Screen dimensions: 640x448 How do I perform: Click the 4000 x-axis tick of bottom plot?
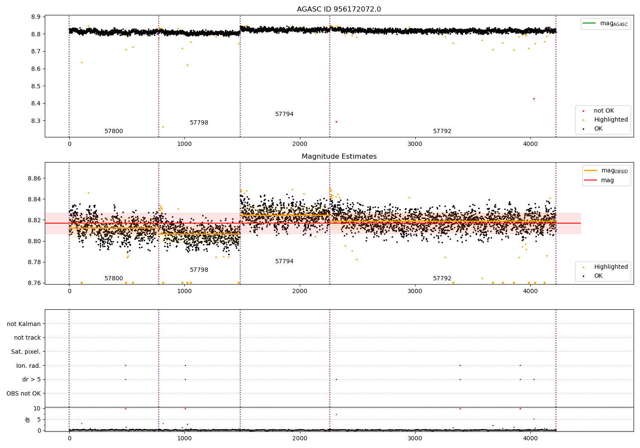[530, 438]
